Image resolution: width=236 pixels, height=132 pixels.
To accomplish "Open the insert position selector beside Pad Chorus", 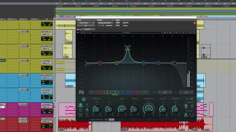I will 93,23.
